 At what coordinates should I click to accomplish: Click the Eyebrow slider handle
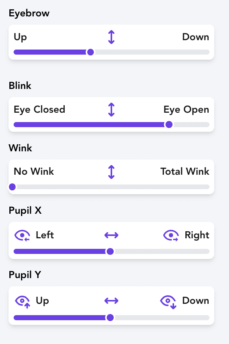point(90,52)
